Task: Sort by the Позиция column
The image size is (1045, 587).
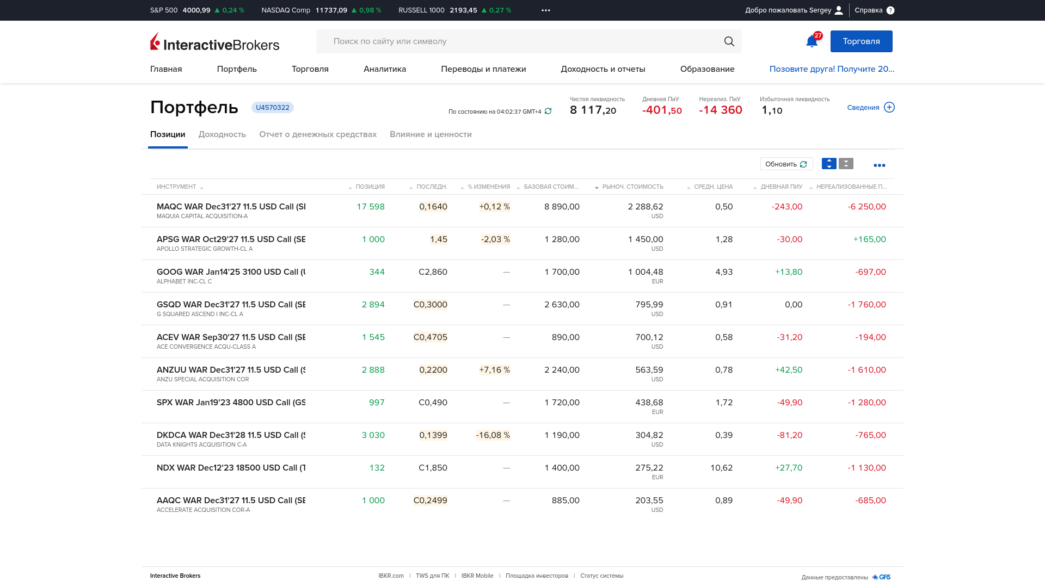Action: (367, 187)
